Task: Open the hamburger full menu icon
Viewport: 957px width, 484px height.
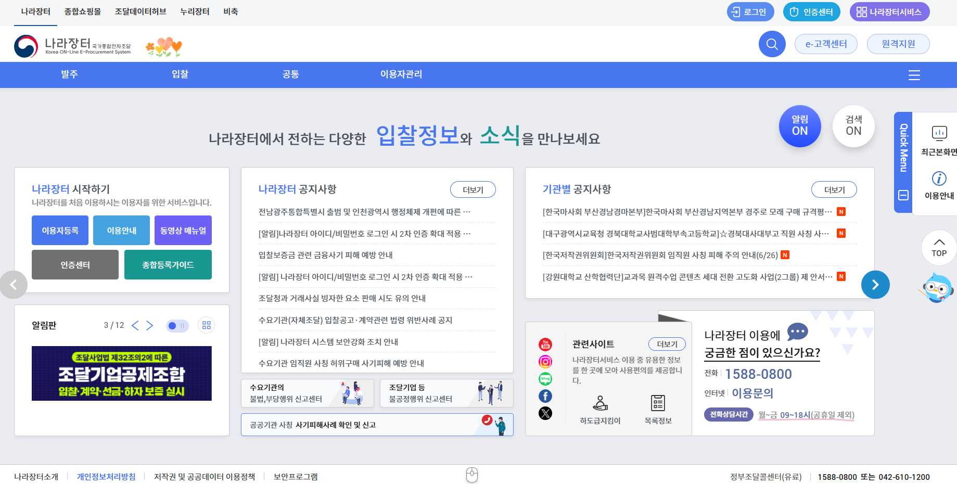Action: tap(914, 75)
